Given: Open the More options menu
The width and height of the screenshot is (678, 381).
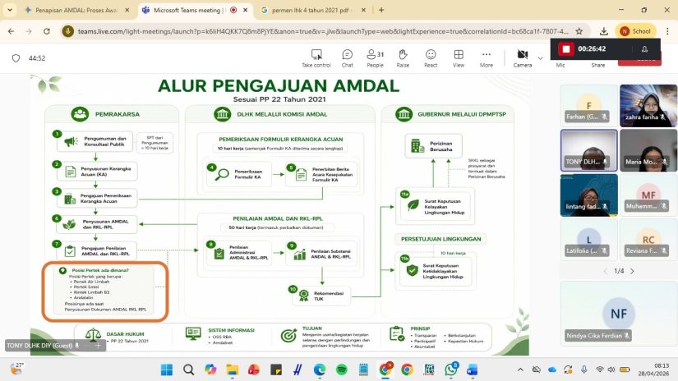Looking at the screenshot, I should pos(486,58).
